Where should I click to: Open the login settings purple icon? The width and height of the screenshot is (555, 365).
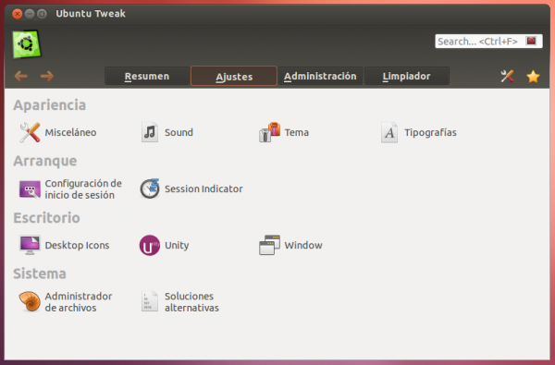click(x=30, y=189)
